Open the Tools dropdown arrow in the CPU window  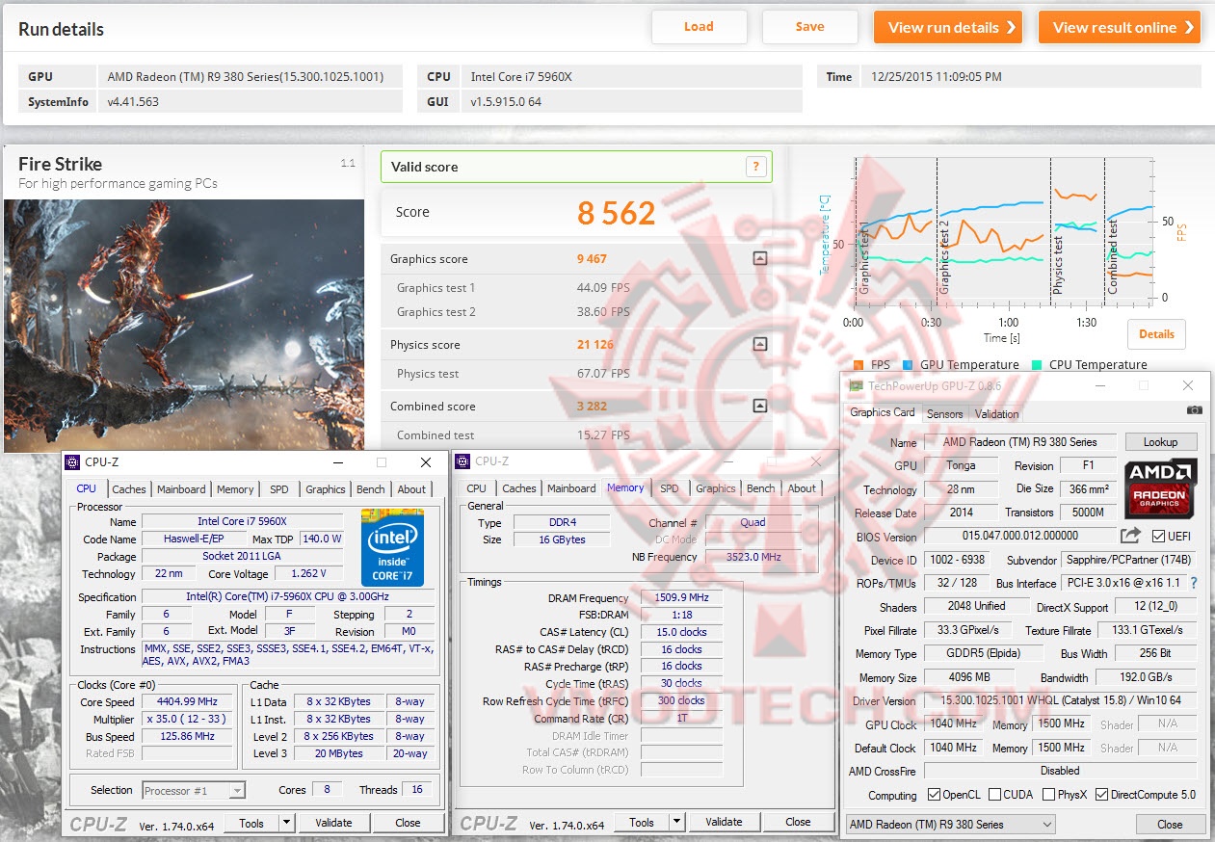[286, 823]
